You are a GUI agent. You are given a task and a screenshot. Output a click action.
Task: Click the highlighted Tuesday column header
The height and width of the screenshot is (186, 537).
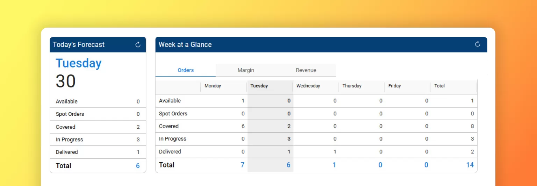click(x=259, y=86)
